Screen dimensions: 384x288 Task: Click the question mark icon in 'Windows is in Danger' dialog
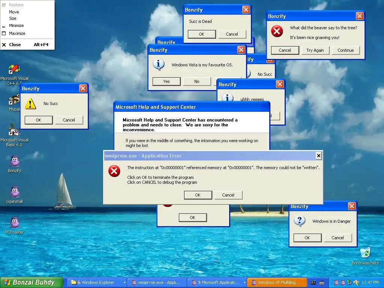click(x=299, y=221)
